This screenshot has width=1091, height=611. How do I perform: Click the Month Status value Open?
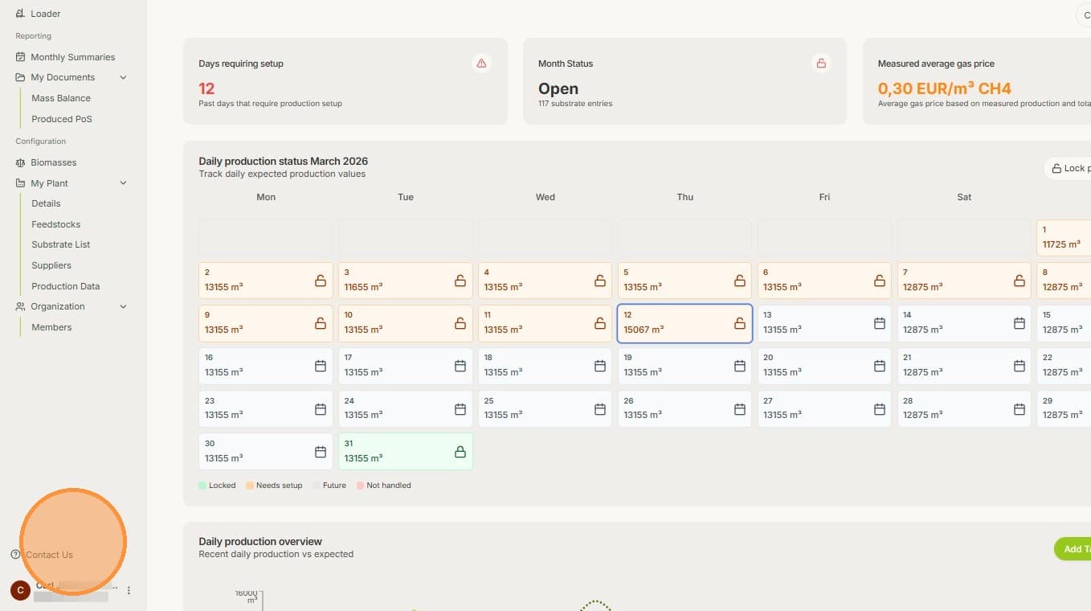558,88
